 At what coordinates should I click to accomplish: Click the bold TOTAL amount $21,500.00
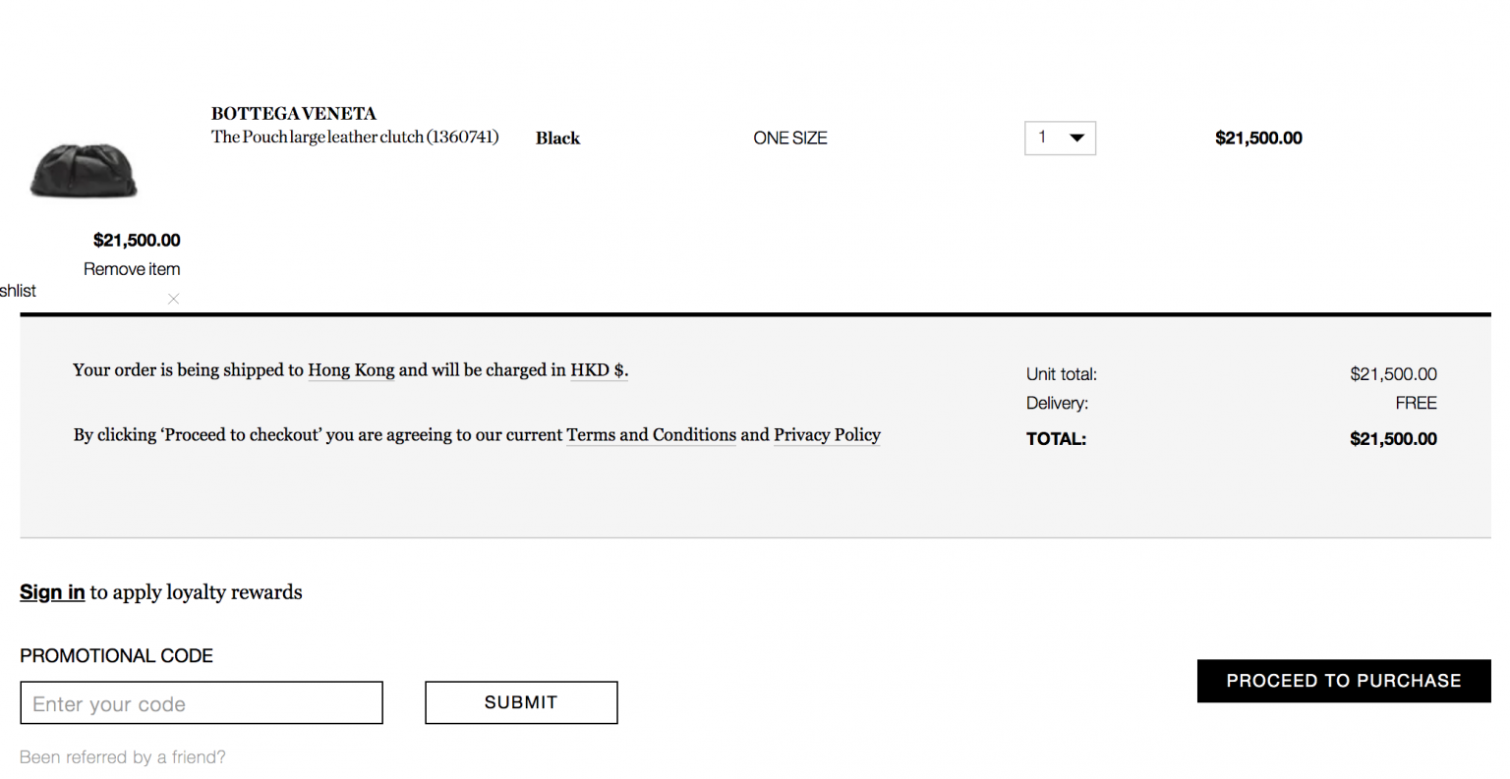pos(1392,439)
